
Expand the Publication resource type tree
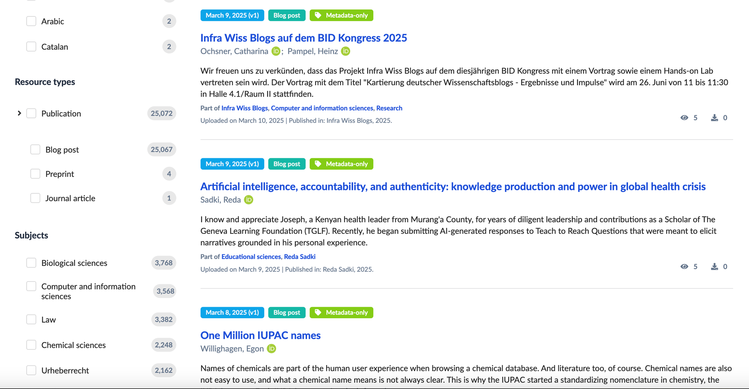click(19, 113)
